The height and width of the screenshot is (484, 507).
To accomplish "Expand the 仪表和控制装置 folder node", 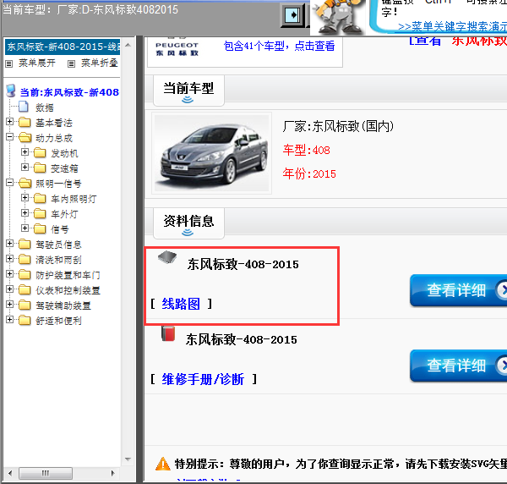I will pyautogui.click(x=9, y=289).
